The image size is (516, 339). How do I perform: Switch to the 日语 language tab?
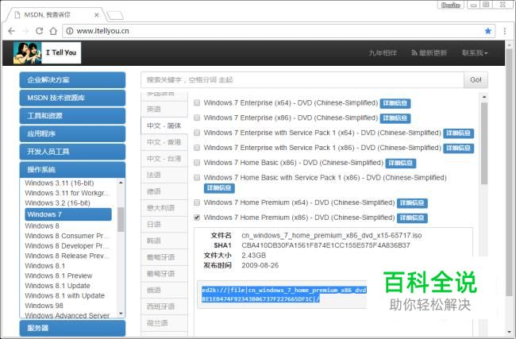pyautogui.click(x=164, y=225)
